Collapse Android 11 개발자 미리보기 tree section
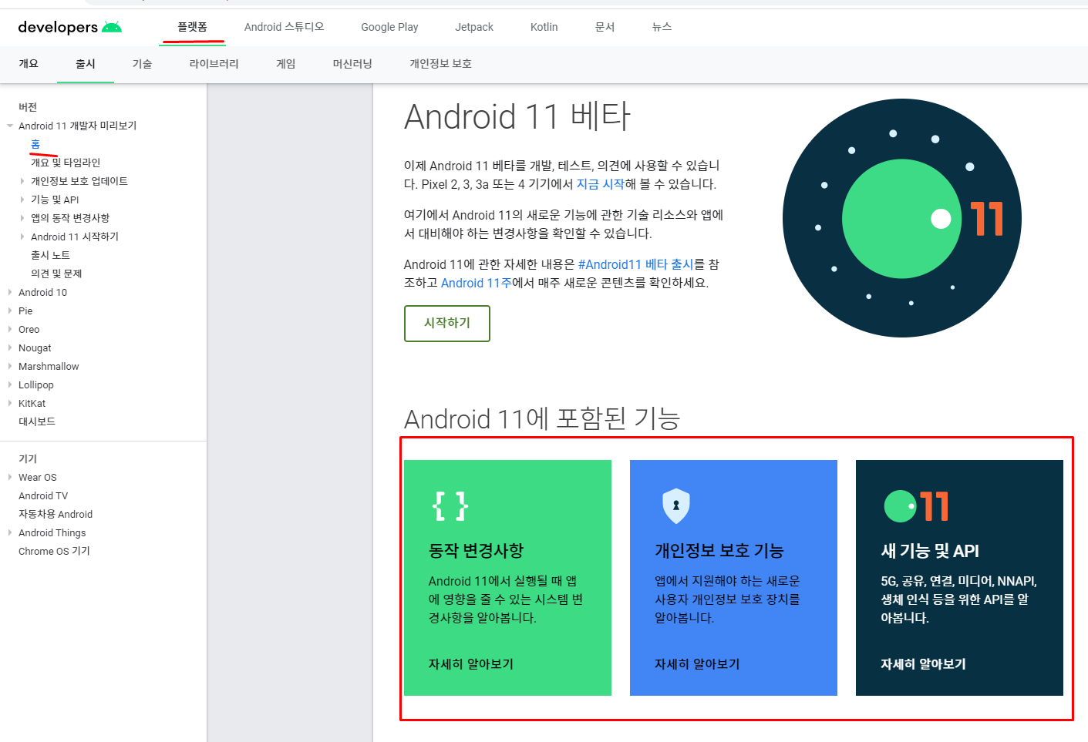The width and height of the screenshot is (1088, 742). point(10,126)
